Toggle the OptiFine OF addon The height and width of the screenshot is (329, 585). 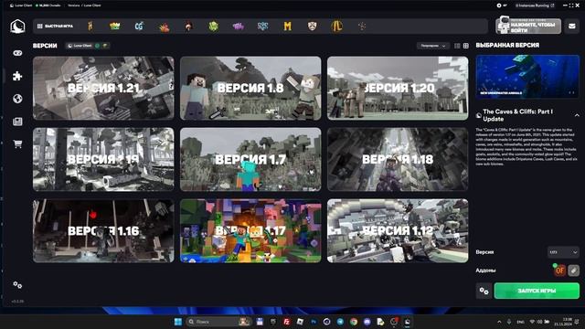pyautogui.click(x=559, y=271)
